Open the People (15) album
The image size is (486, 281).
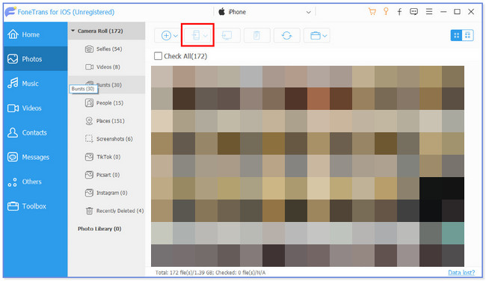pyautogui.click(x=107, y=103)
